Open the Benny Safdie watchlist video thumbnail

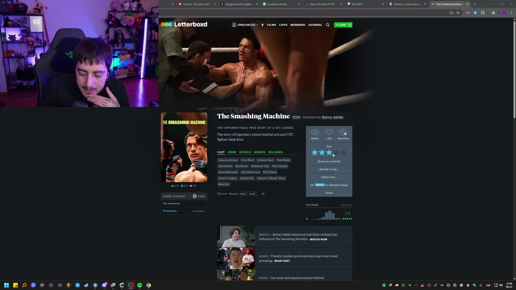click(236, 237)
